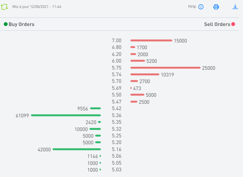Click the Help link text
The width and height of the screenshot is (243, 177).
click(x=192, y=6)
